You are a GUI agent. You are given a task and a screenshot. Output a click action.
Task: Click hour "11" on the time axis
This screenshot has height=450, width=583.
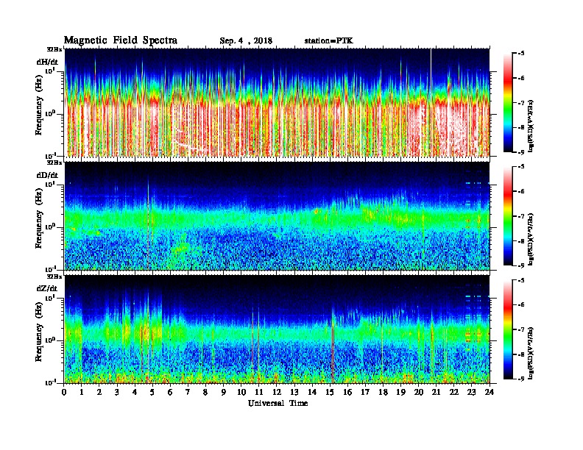coord(259,392)
